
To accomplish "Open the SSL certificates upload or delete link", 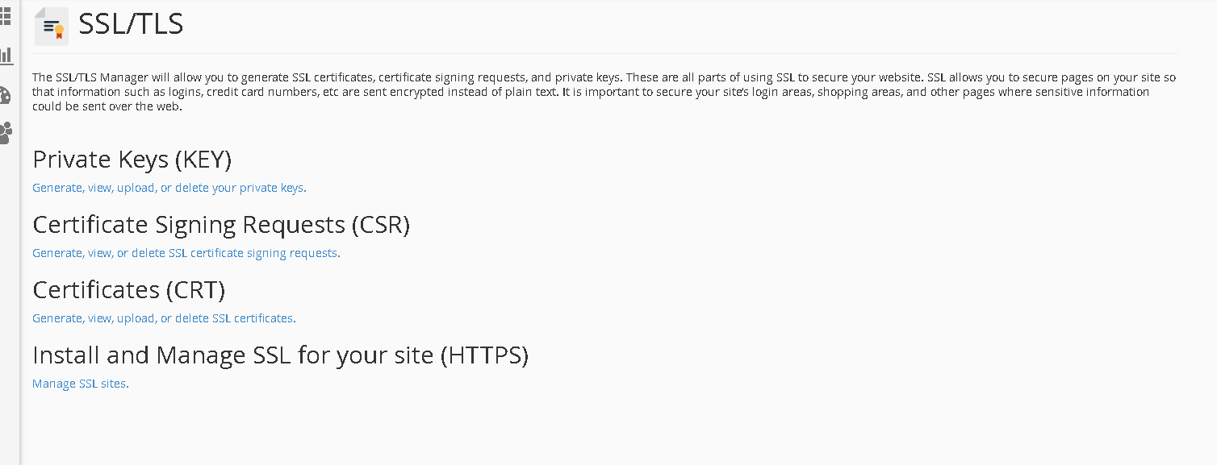I will click(164, 318).
